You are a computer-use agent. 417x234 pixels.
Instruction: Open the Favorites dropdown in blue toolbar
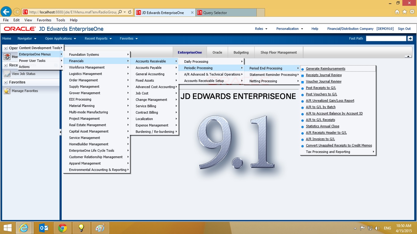tap(129, 38)
